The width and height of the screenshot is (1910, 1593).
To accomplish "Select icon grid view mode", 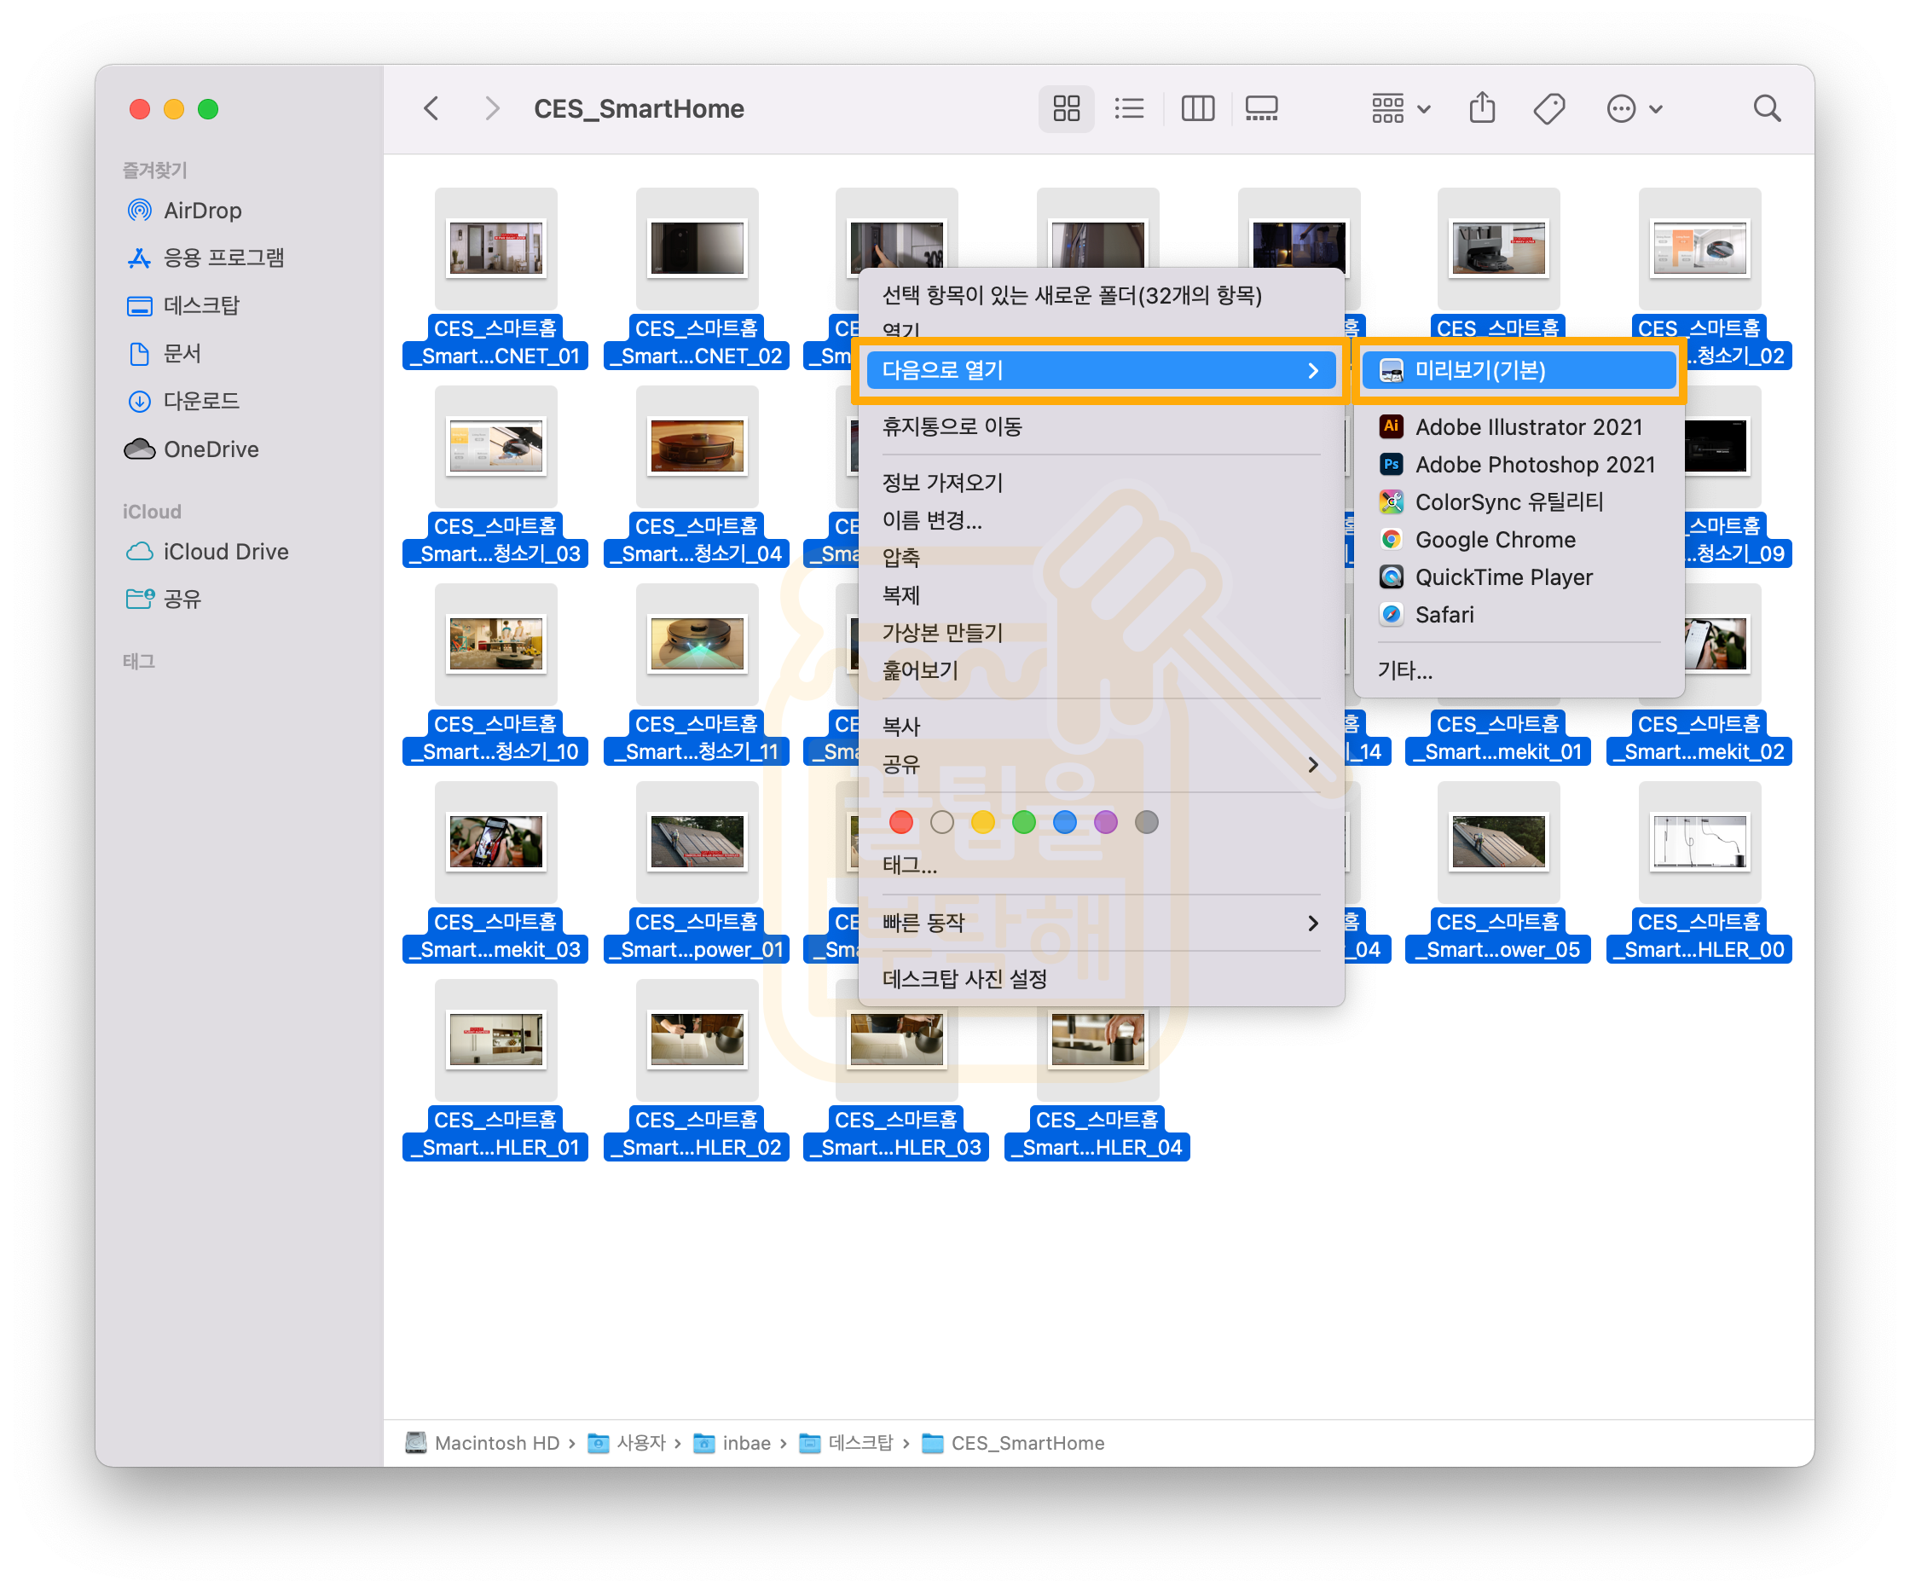I will pos(1066,109).
